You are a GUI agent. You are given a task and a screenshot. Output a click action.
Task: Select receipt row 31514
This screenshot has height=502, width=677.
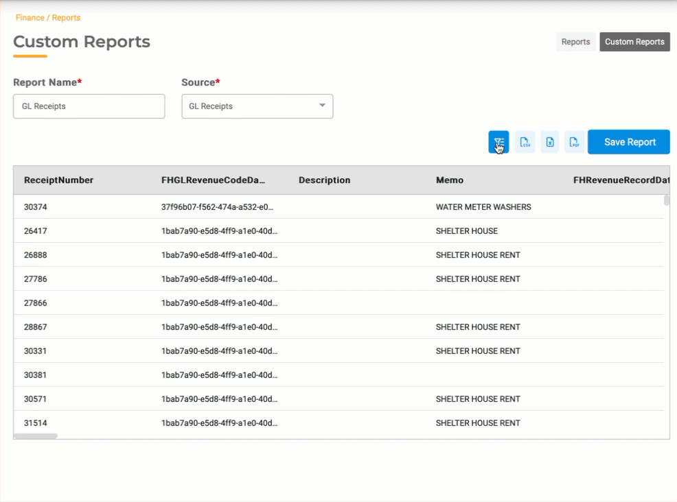36,423
